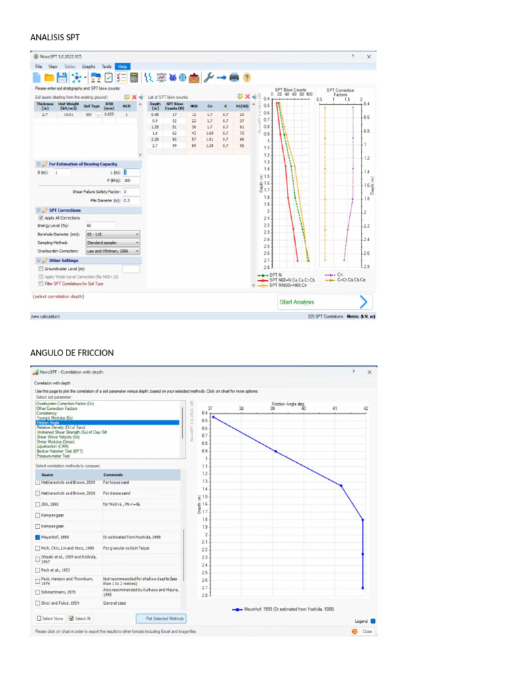Open the greyed Tables menu
Viewport: 516px width, 688px height.
click(x=70, y=67)
